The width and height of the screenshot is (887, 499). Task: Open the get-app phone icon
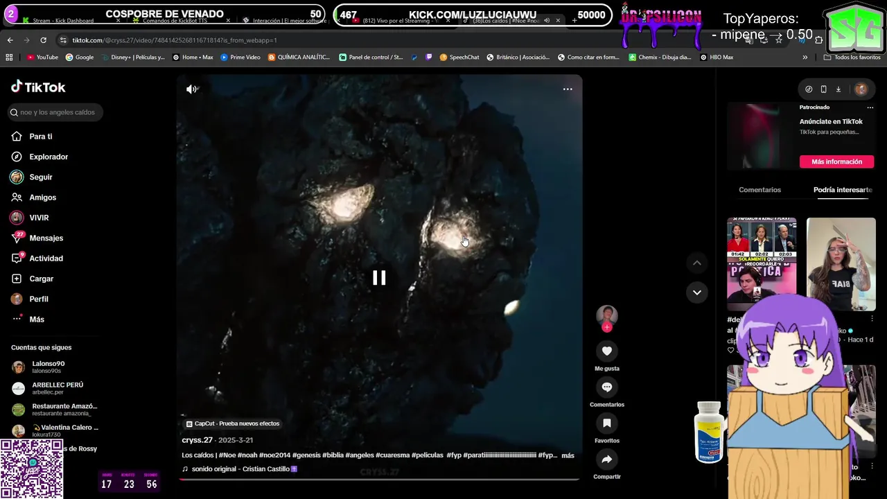823,89
